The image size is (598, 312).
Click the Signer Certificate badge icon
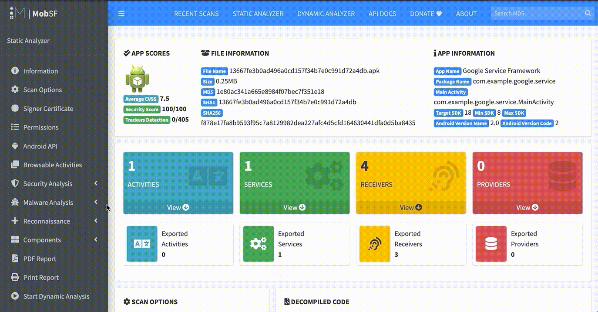(15, 108)
